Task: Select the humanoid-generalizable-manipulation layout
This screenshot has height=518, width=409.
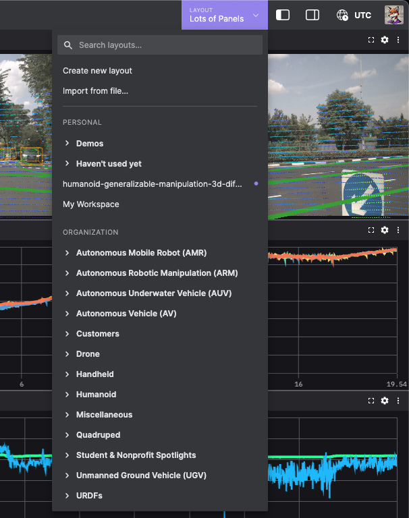Action: tap(153, 184)
